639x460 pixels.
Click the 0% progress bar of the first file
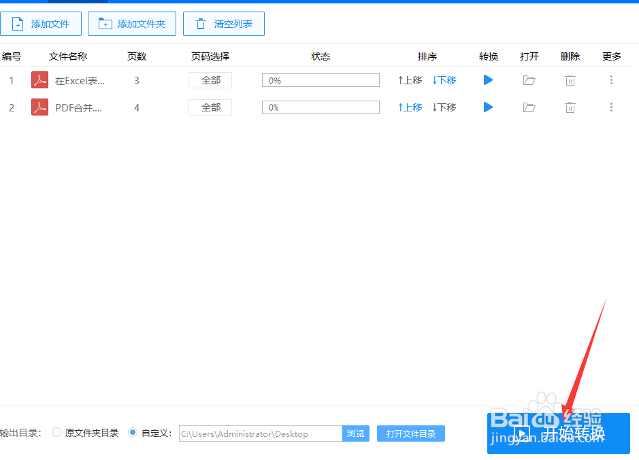[321, 79]
